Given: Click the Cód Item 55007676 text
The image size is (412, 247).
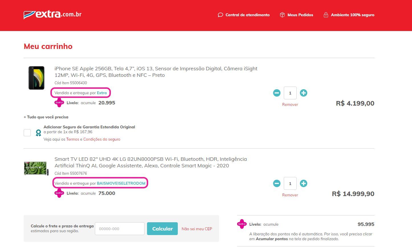Looking at the screenshot, I should coord(71,173).
